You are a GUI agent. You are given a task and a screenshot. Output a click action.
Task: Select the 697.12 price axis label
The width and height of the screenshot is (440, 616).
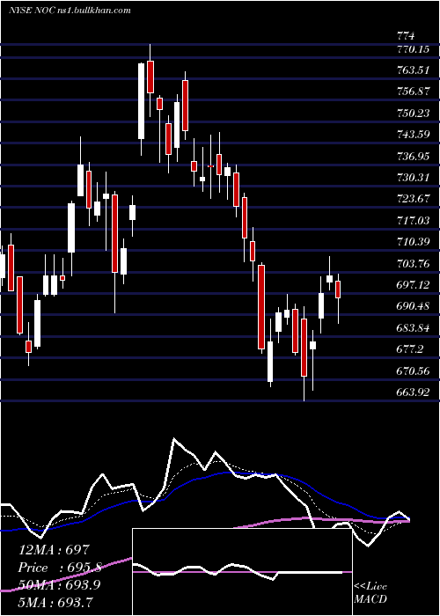pyautogui.click(x=413, y=284)
